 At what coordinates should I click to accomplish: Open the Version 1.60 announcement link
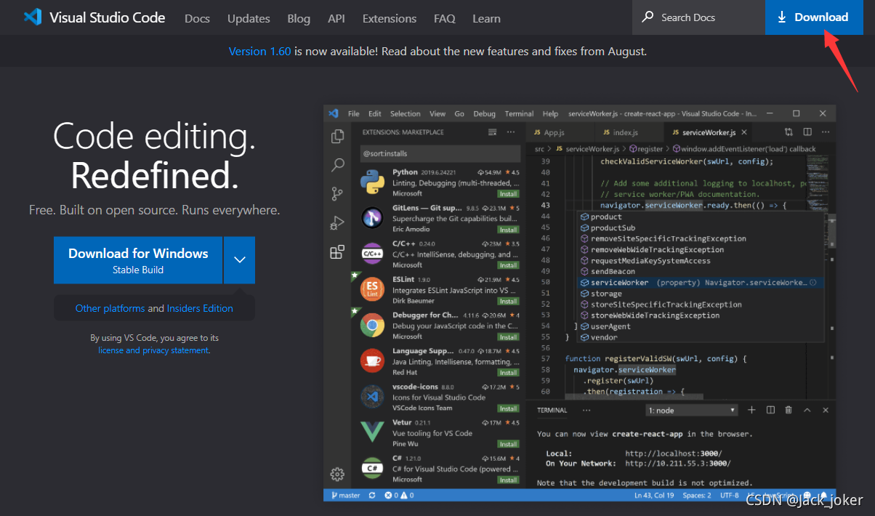(x=259, y=52)
